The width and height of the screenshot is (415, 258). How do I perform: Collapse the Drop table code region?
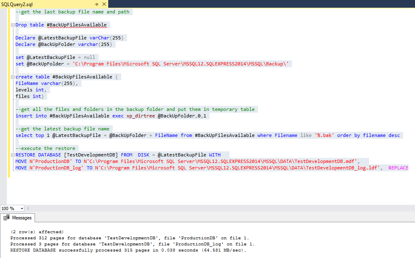(x=13, y=25)
